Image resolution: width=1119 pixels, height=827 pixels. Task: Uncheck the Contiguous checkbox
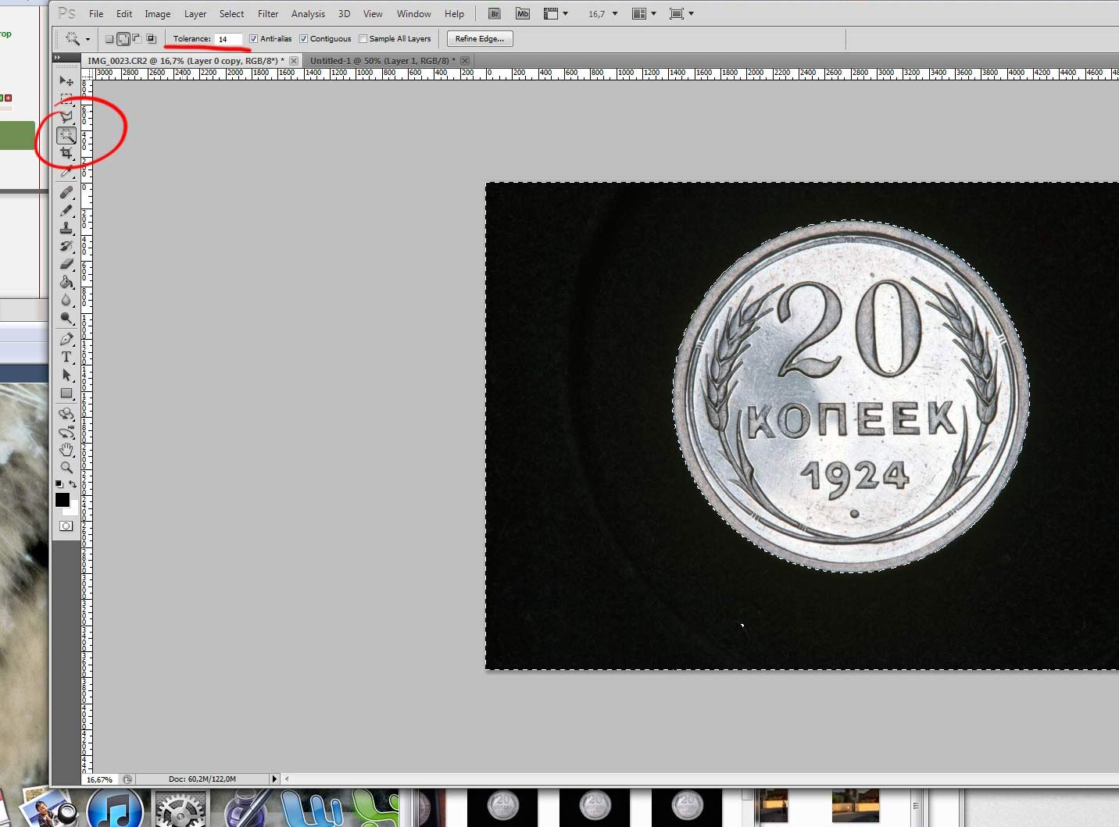303,39
